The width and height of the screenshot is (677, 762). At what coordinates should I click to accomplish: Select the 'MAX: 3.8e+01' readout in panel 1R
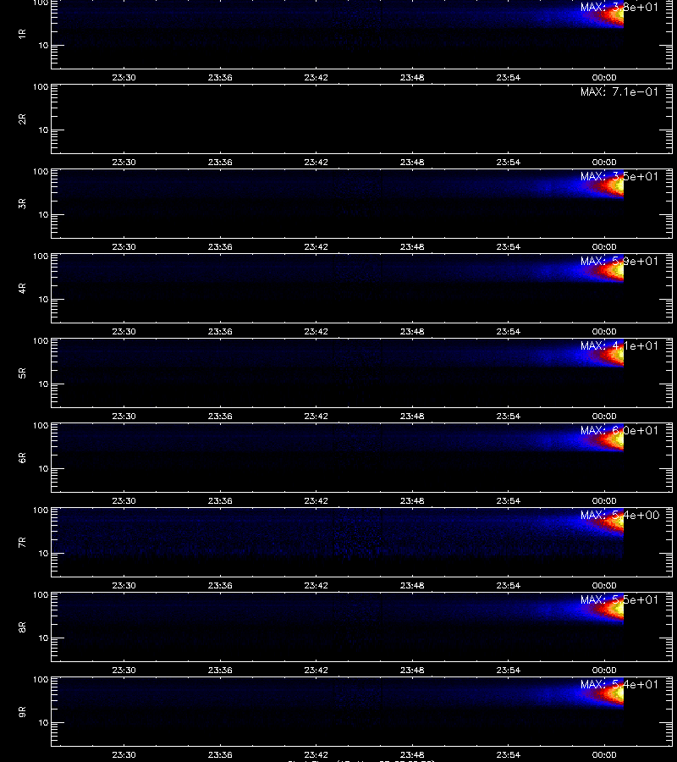click(x=619, y=8)
